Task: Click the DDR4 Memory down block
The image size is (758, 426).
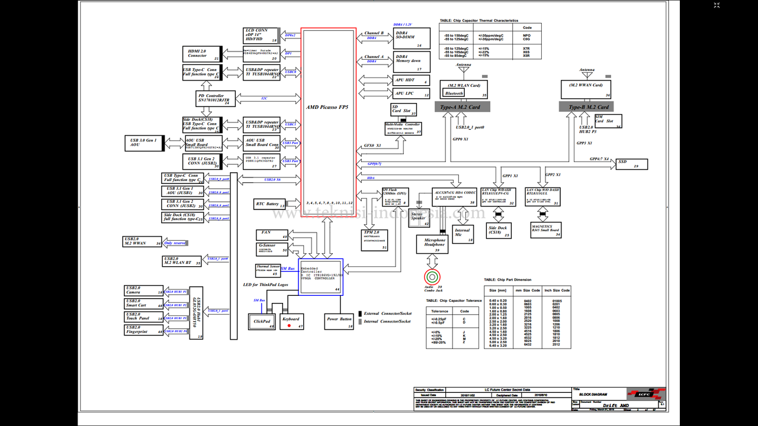Action: [x=412, y=62]
